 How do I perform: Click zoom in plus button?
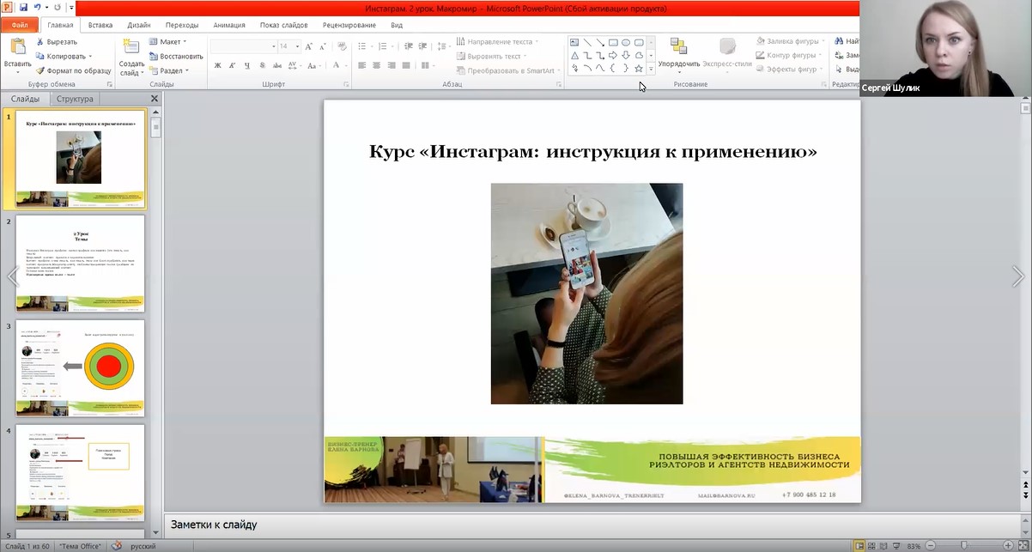(x=1008, y=546)
